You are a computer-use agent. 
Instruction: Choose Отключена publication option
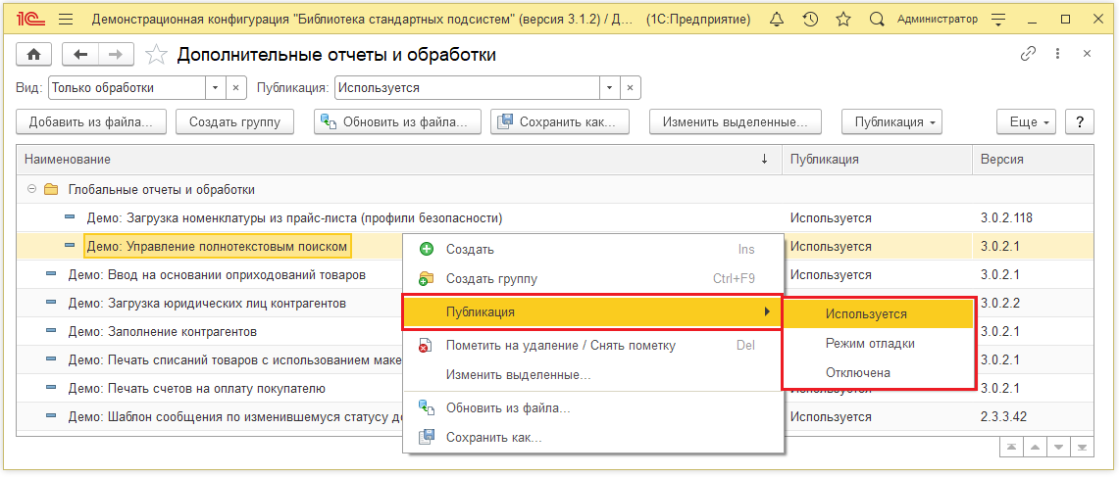858,373
